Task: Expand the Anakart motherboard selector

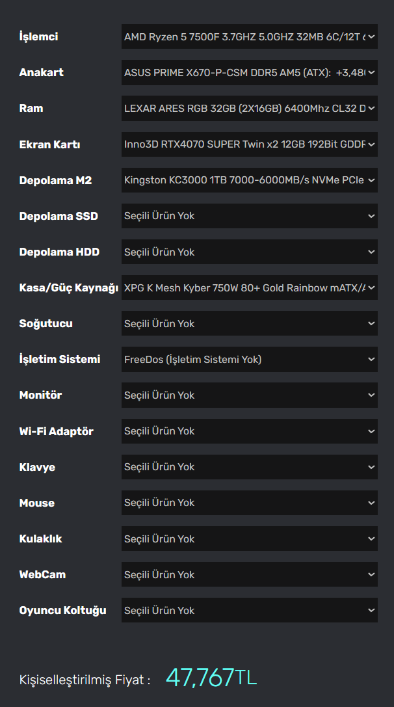Action: [x=249, y=73]
